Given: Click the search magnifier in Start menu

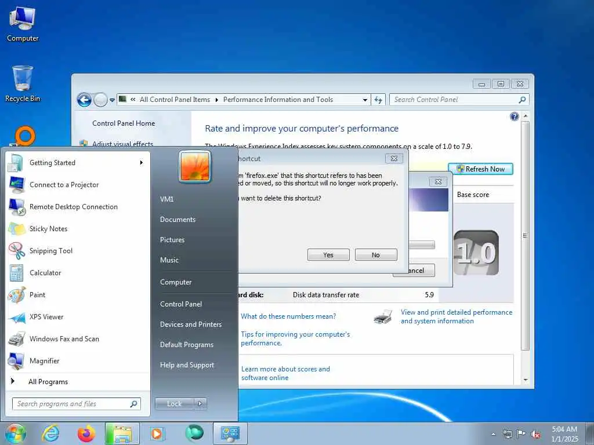Looking at the screenshot, I should 134,404.
